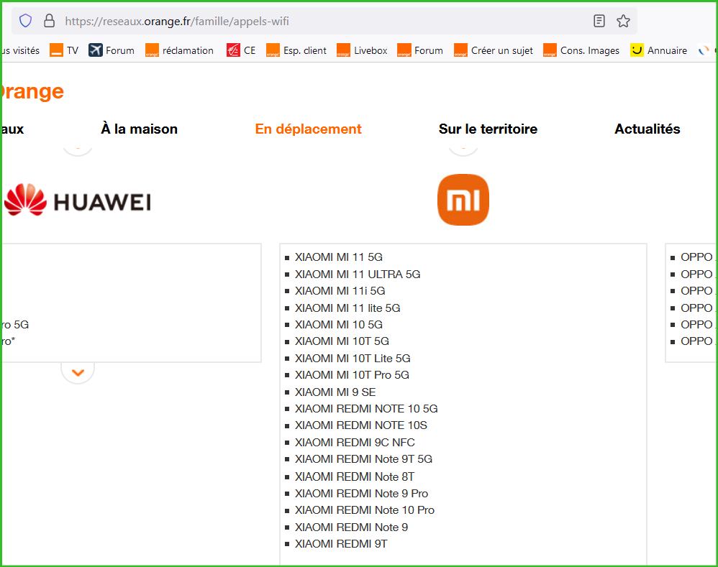Click XIAOMI REDMI 9T entry

pos(341,544)
